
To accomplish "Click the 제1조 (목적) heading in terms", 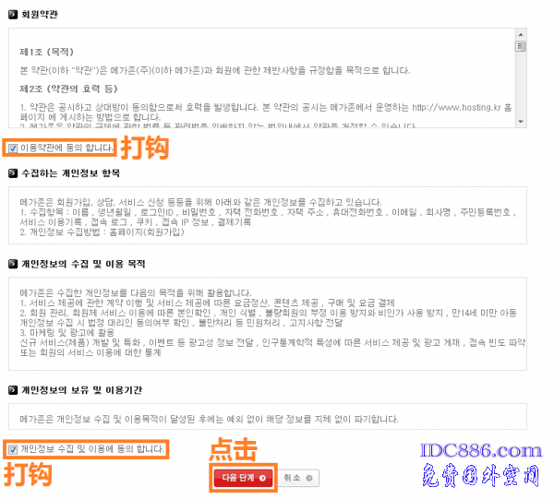I will 46,52.
